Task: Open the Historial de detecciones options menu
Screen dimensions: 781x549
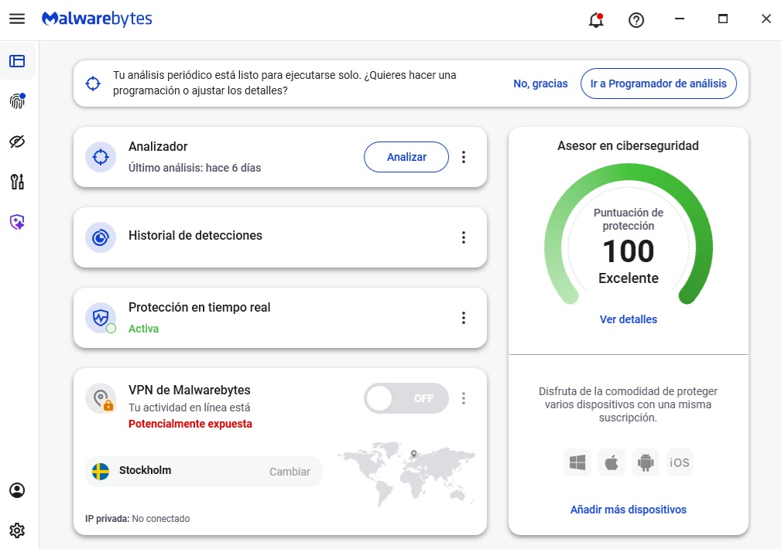Action: [464, 237]
